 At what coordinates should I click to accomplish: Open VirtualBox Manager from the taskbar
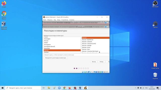tap(80, 88)
